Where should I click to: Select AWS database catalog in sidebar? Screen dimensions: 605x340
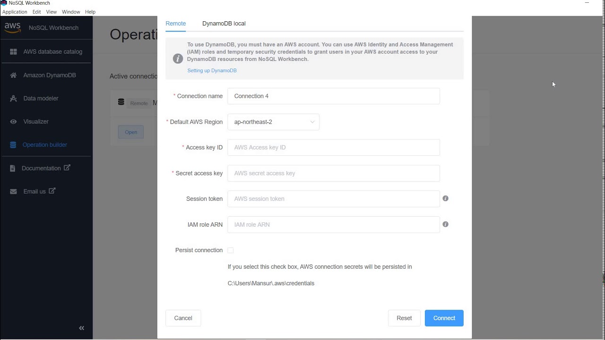pyautogui.click(x=46, y=51)
